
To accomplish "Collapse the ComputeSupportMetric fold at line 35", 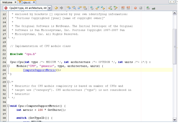I will [x=8, y=106].
